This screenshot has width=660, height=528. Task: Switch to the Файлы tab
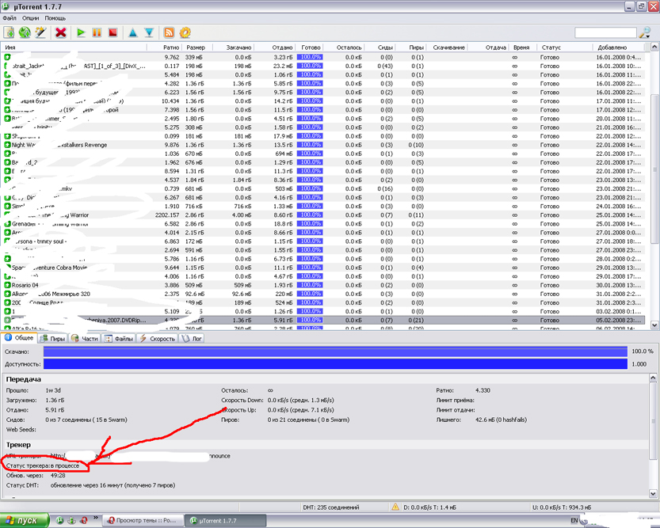[x=119, y=338]
